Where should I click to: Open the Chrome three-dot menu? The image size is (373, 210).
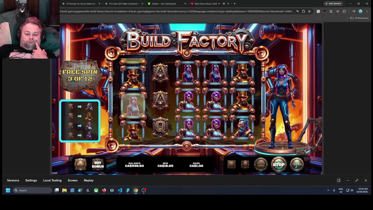coord(367,11)
